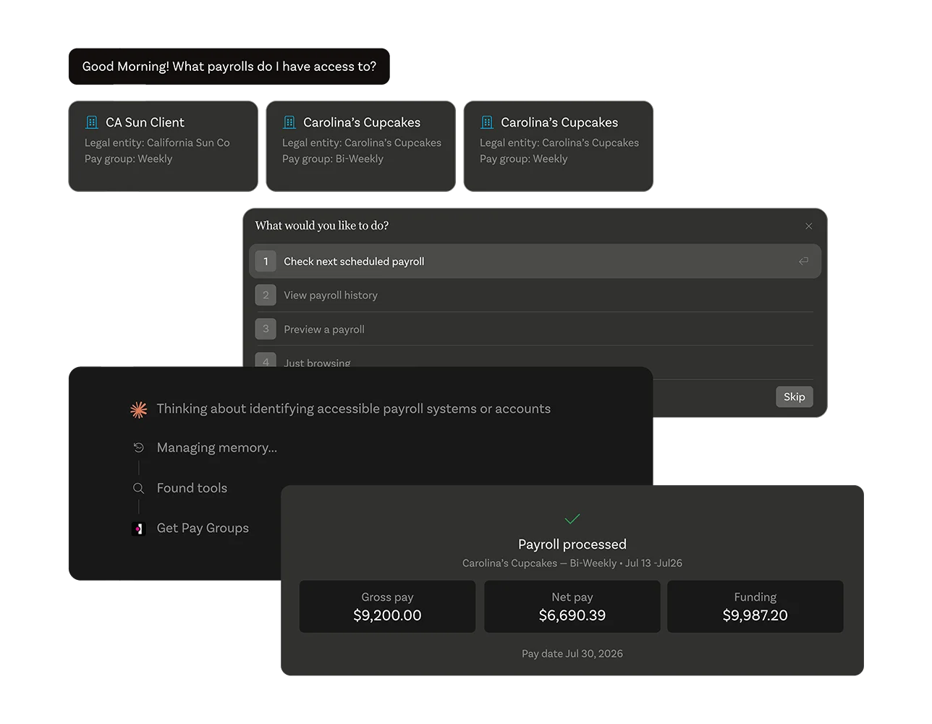Click the 'Good Morning! What payrolls' message bubble
Screen dimensions: 932x724
tap(229, 67)
